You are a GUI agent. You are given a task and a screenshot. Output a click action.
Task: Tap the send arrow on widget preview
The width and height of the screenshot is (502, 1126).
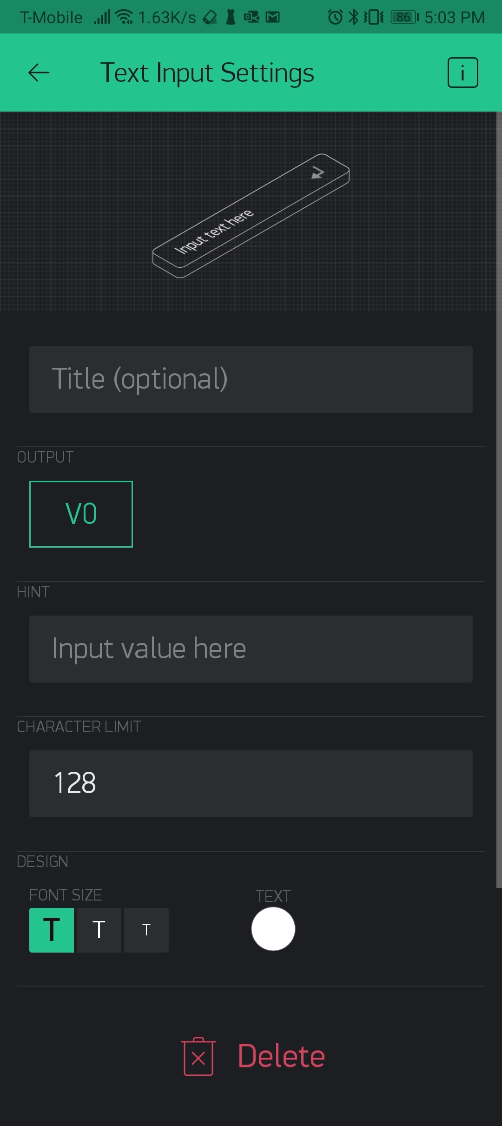click(317, 172)
